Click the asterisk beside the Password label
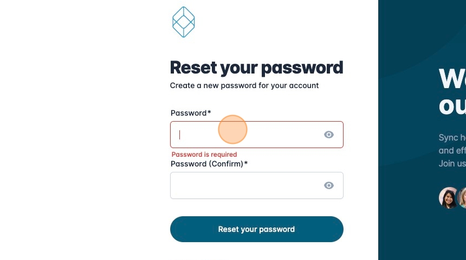Image resolution: width=466 pixels, height=260 pixels. (209, 113)
